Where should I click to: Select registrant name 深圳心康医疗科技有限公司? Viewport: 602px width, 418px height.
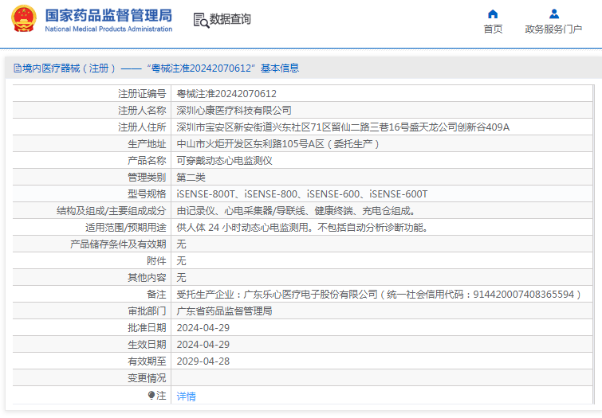[x=234, y=111]
